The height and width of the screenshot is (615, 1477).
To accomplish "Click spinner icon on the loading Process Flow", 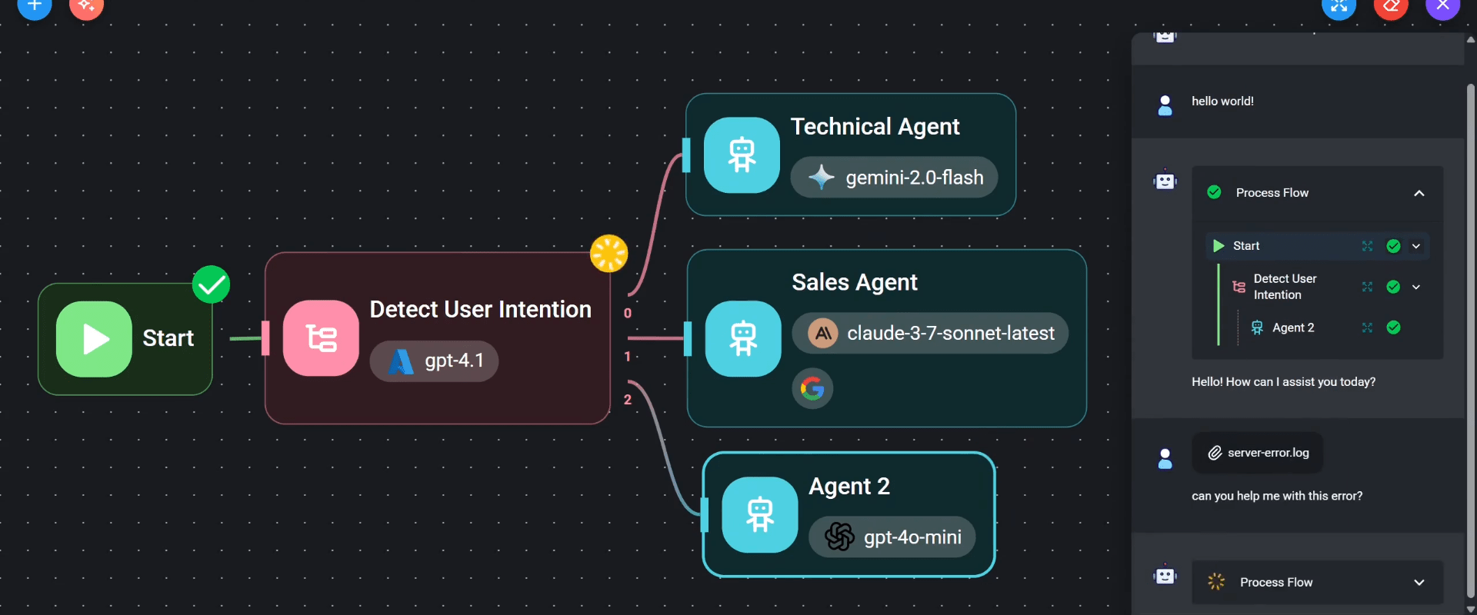I will click(x=1216, y=582).
